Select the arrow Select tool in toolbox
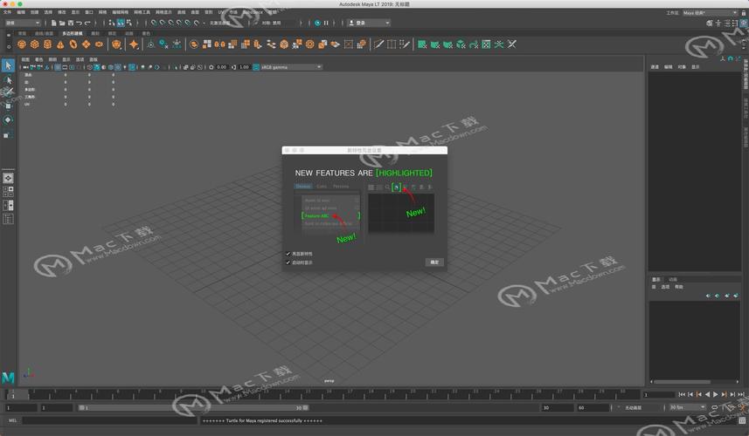Screen dimensions: 749x436 [8, 65]
